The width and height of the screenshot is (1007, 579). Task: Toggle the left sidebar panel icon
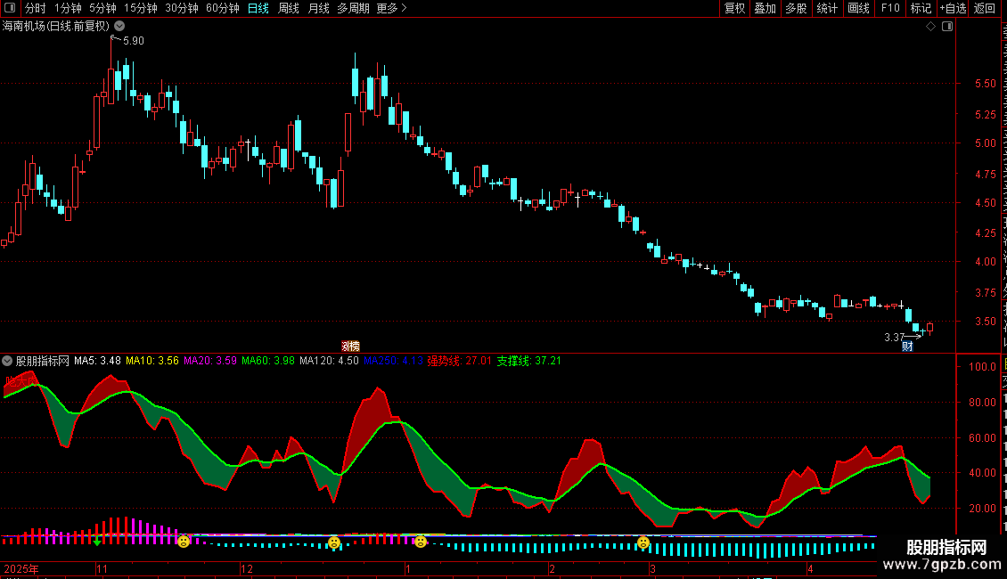point(10,8)
